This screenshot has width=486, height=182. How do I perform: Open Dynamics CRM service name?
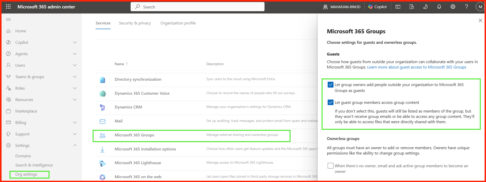tap(128, 107)
